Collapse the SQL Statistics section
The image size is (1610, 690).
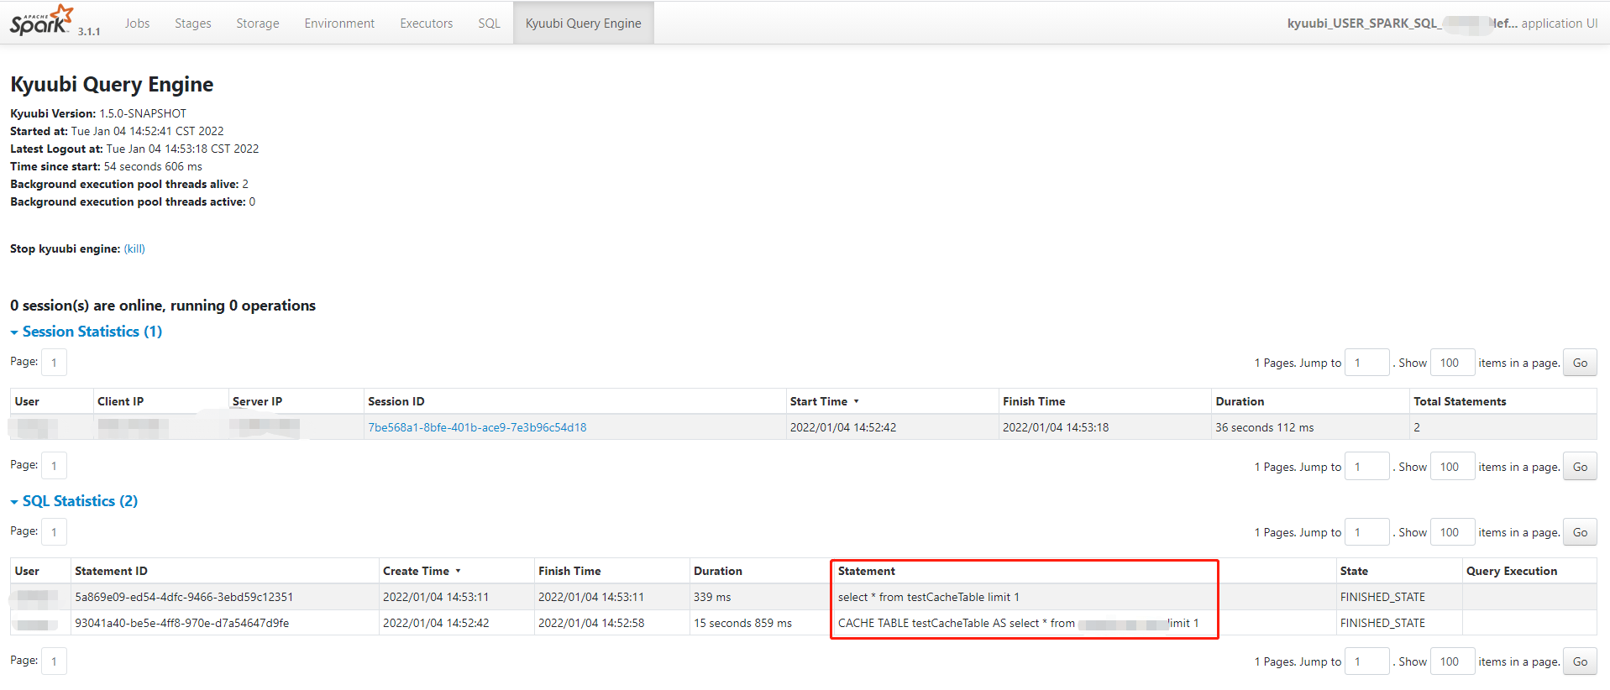[x=74, y=501]
